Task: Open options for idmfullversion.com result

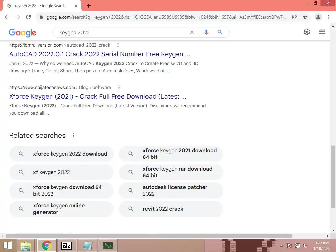Action: coord(118,45)
